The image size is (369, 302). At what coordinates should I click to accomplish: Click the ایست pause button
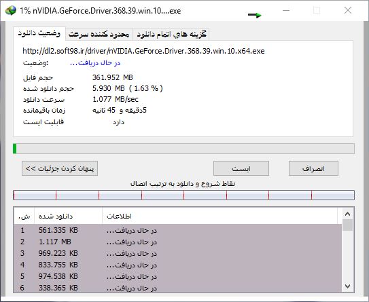point(241,168)
